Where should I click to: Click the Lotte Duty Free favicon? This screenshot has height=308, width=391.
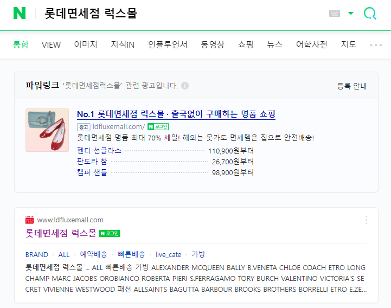point(29,220)
